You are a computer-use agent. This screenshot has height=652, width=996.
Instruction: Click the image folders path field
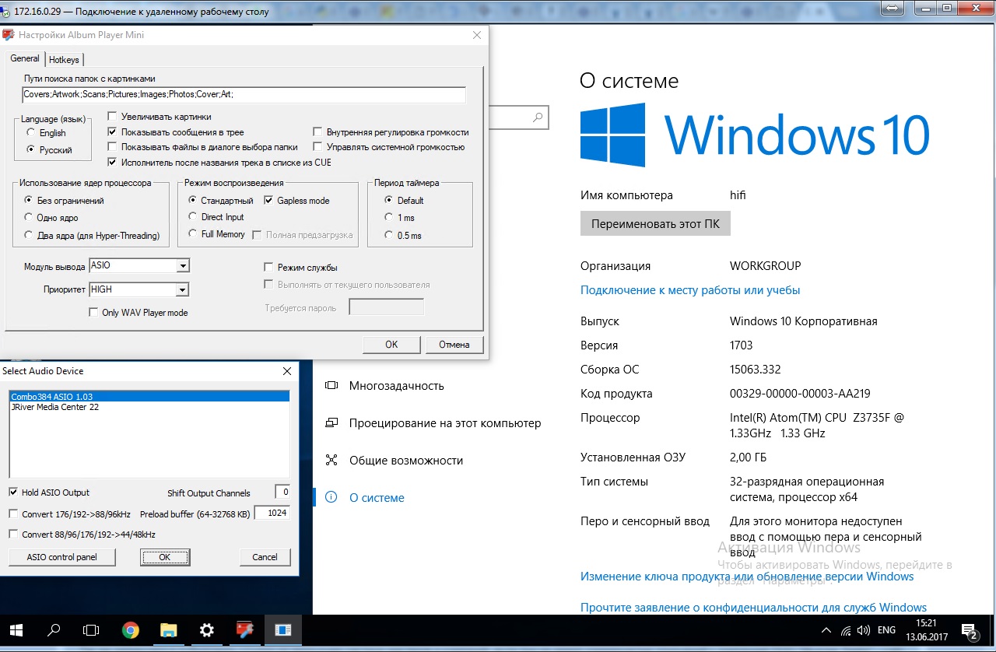point(244,94)
